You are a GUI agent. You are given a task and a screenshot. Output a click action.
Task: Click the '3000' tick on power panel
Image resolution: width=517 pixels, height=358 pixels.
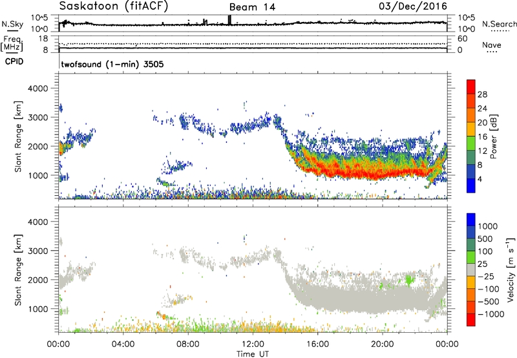(x=37, y=118)
